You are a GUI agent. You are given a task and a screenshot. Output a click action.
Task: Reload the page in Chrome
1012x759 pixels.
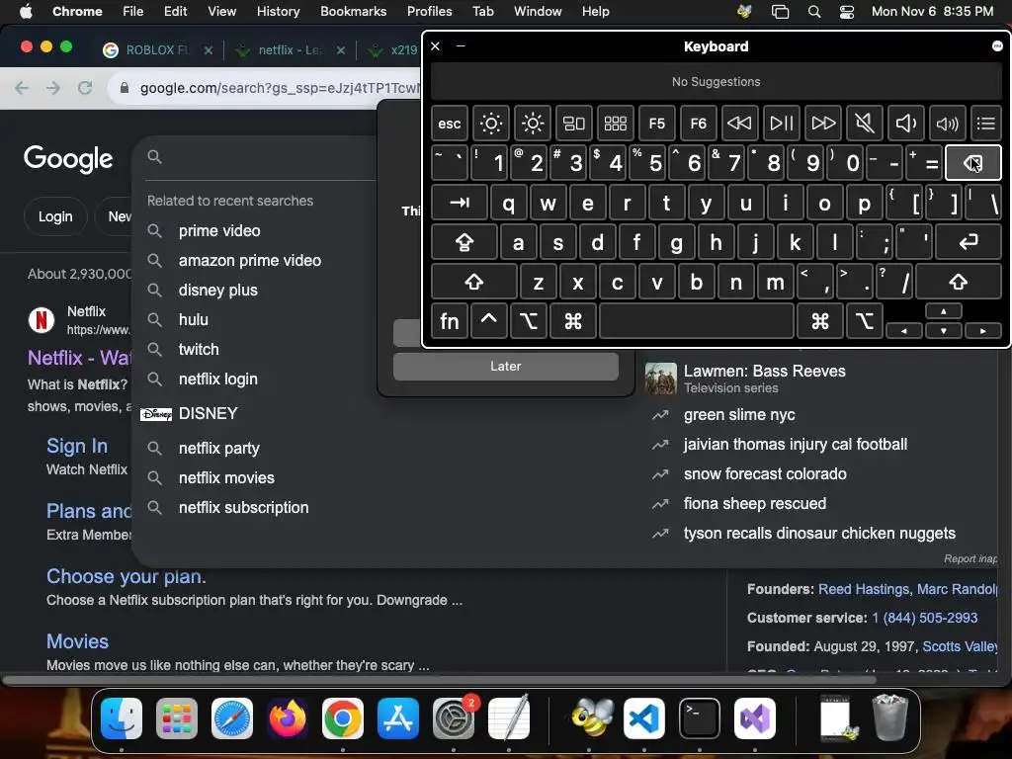[x=85, y=88]
